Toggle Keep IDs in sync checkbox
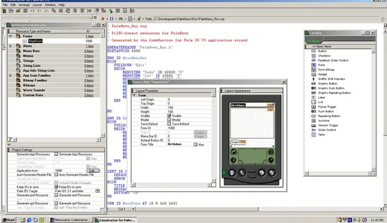The width and height of the screenshot is (387, 223). (x=57, y=187)
